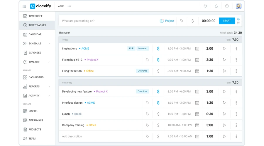Toggle billable on the Add description entry

click(x=158, y=136)
